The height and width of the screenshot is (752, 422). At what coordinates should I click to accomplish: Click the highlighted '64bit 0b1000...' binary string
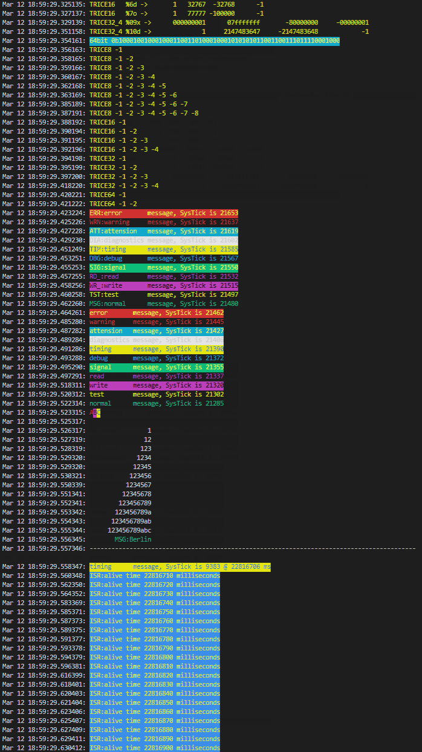point(215,41)
